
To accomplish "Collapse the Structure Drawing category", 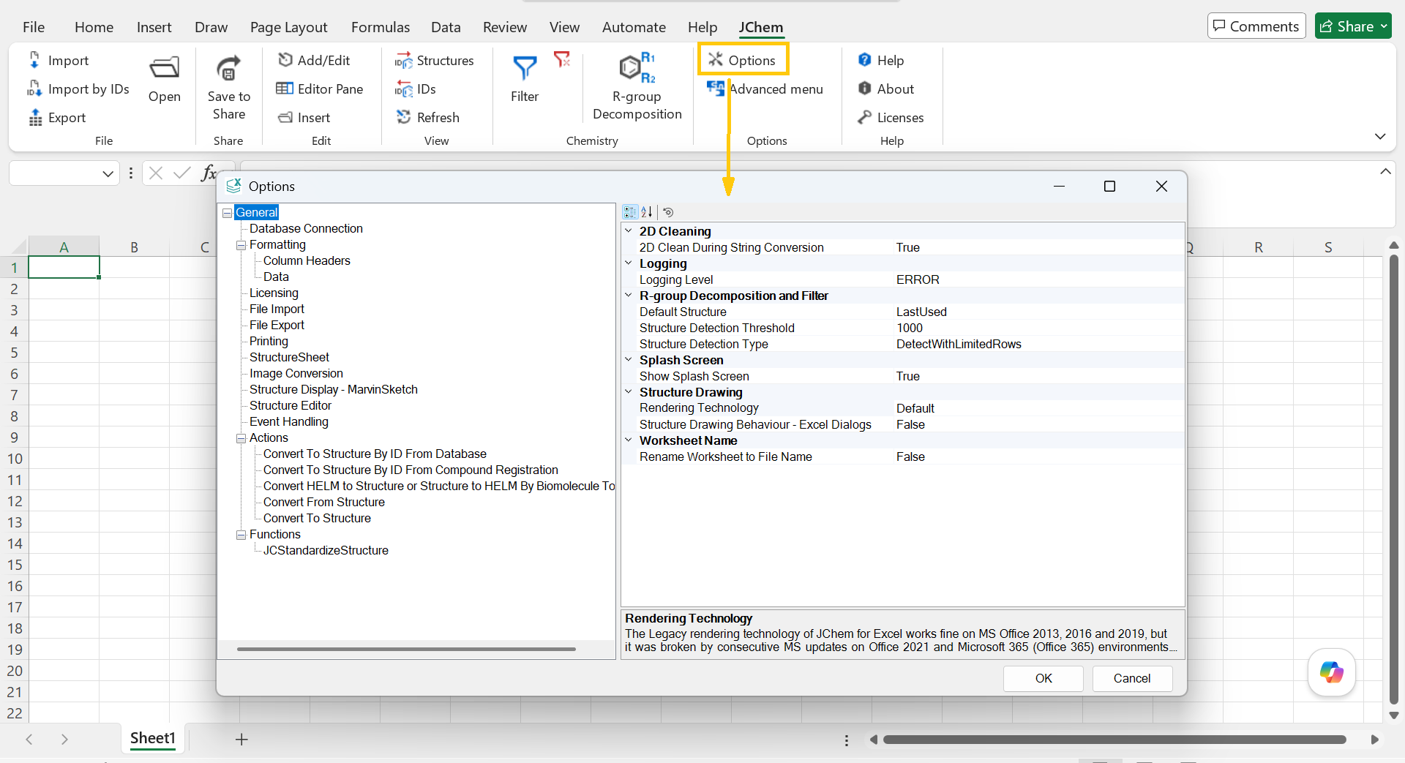I will tap(628, 391).
